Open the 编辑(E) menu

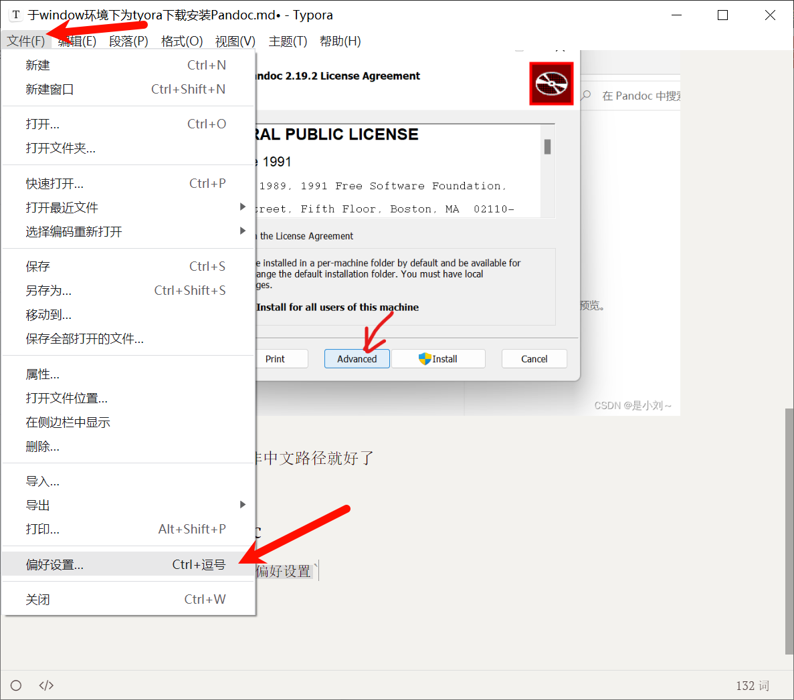77,41
